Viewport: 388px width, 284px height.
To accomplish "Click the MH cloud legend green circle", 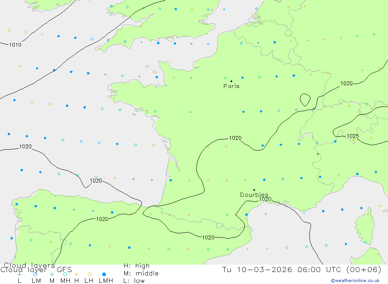I will click(x=65, y=274).
